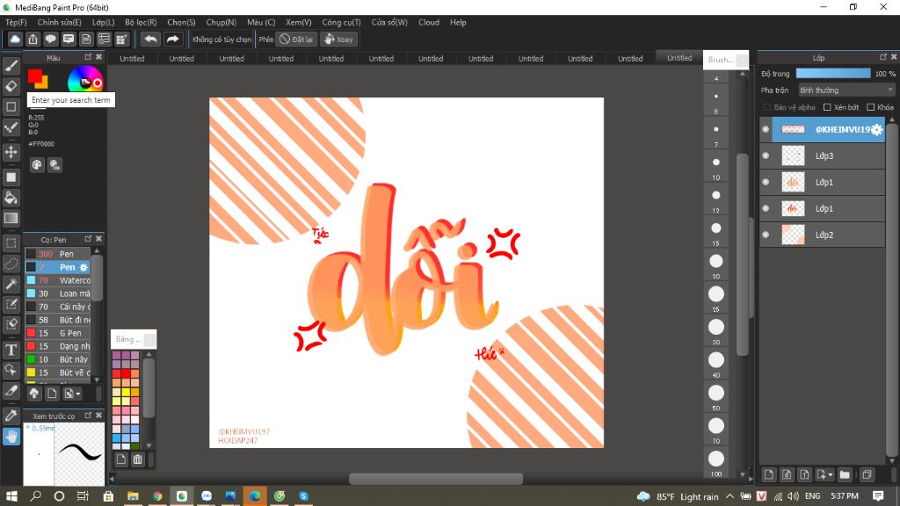Select the Eyedropper tool
Image resolution: width=900 pixels, height=506 pixels.
(x=11, y=416)
